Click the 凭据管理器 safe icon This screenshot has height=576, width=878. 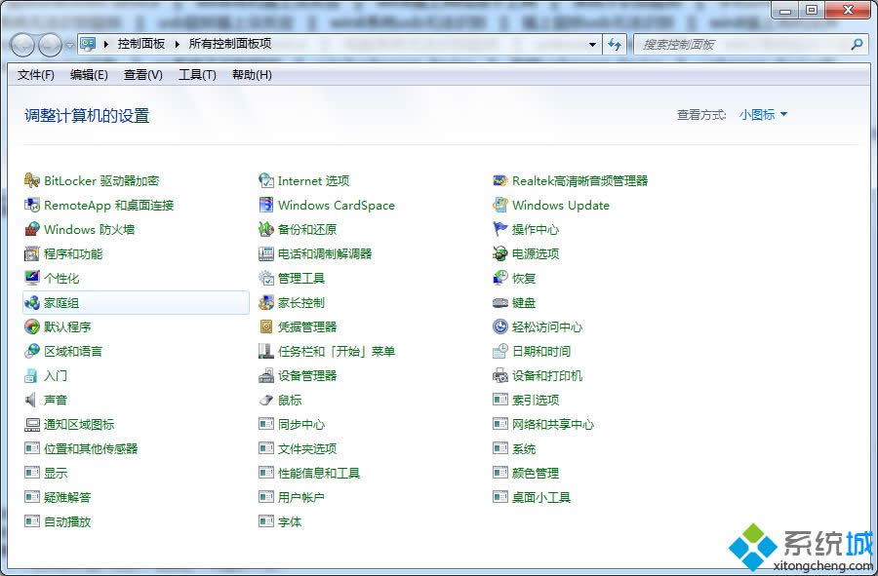click(266, 326)
